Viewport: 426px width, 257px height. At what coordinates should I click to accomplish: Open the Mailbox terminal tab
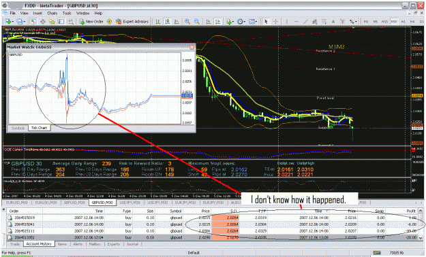[95, 244]
